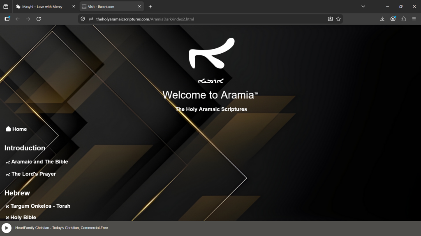This screenshot has width=421, height=236.
Task: Play the iHeartFamily Christian radio station
Action: point(6,228)
